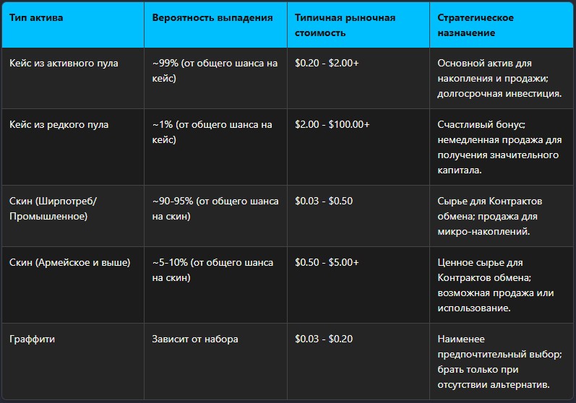Select the 'Счастливый бонус' description cell
This screenshot has width=576, height=403.
pos(502,147)
